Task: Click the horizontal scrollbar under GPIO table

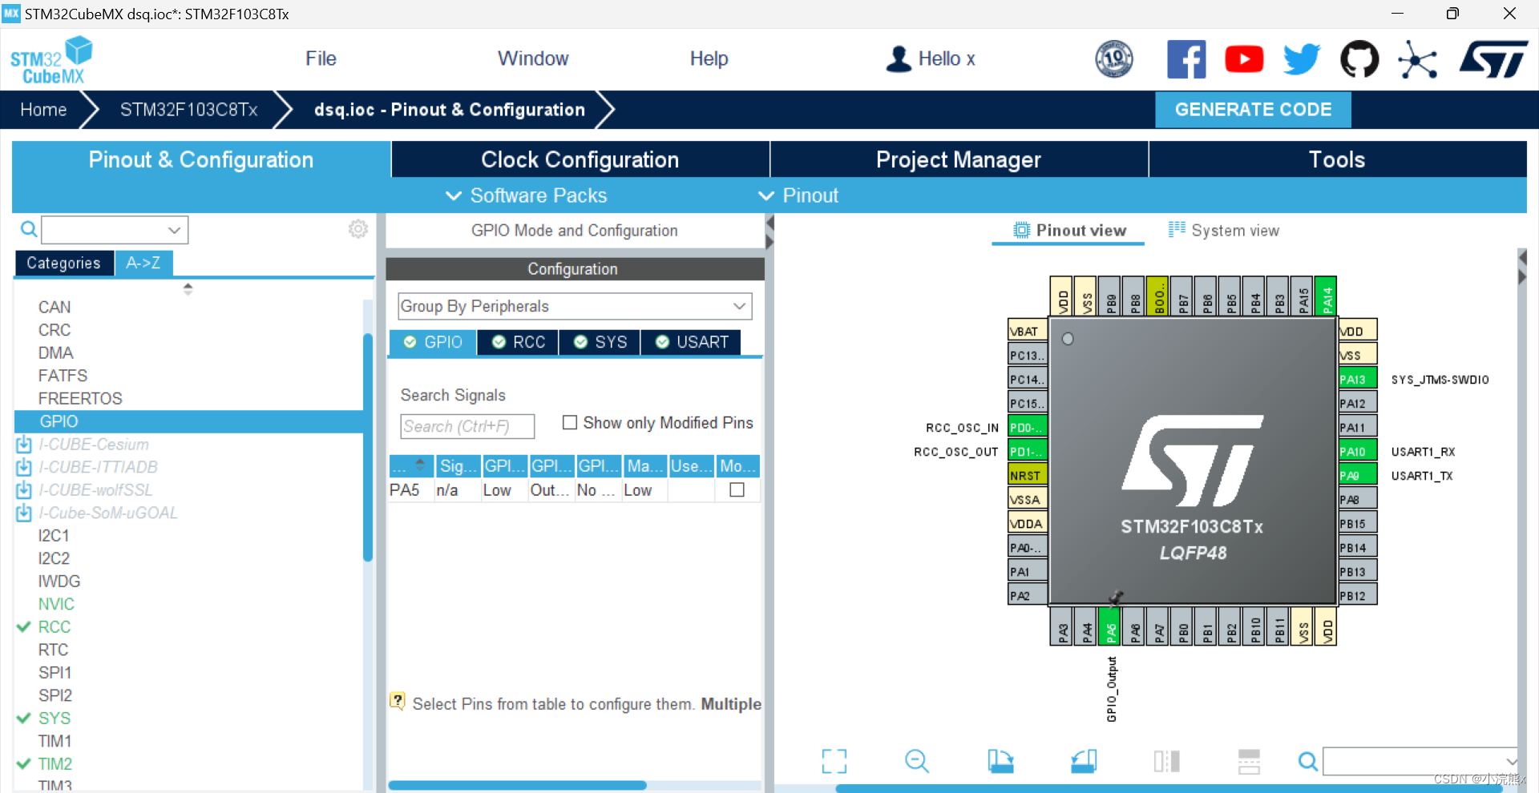Action: (518, 785)
